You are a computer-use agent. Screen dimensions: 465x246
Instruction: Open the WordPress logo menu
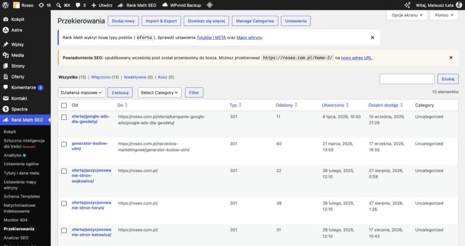point(5,5)
